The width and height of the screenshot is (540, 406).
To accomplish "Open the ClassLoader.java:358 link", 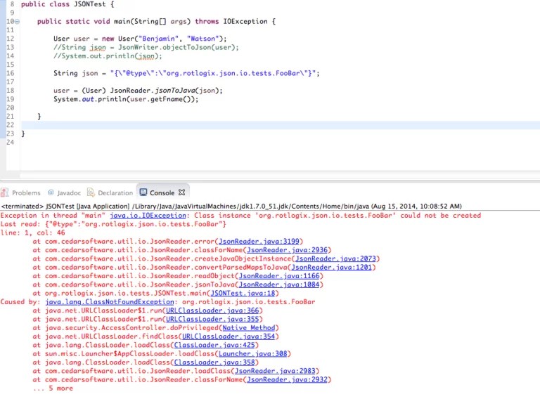I will tap(214, 362).
